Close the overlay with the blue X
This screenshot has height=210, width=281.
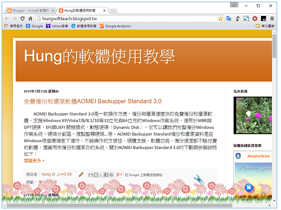coord(249,188)
